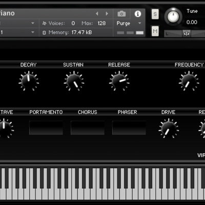Click the DRIVE label

click(x=168, y=112)
